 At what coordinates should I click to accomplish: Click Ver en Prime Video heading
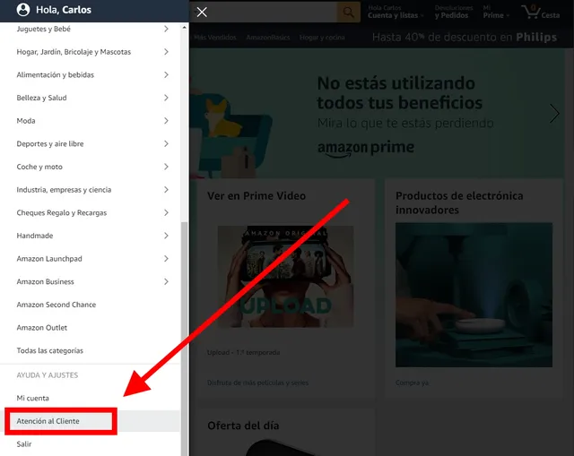257,196
